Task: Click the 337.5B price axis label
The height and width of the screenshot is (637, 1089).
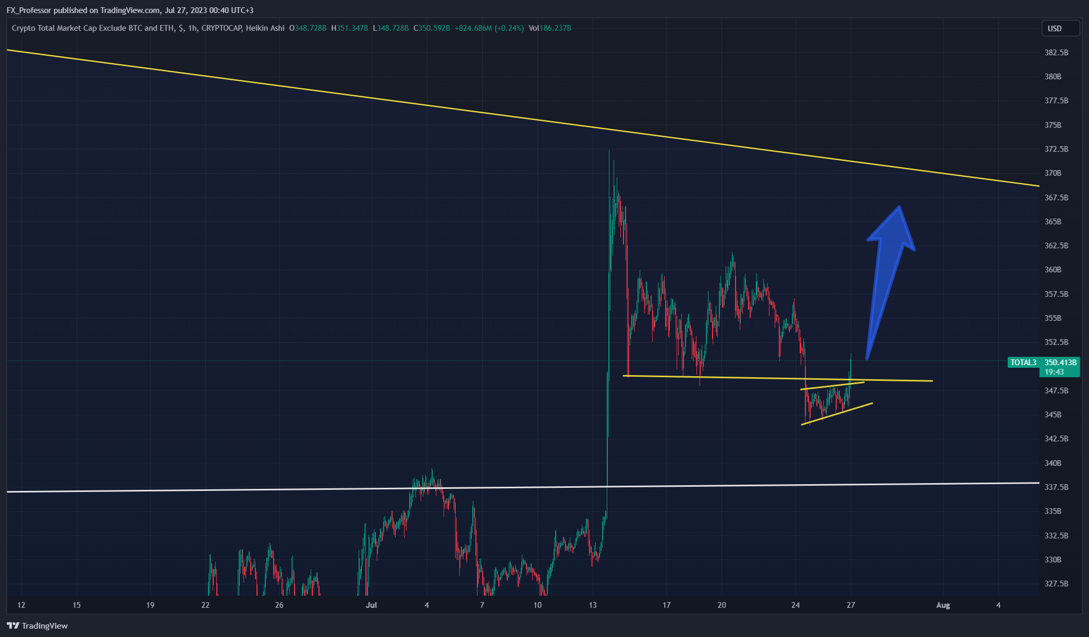Action: pyautogui.click(x=1056, y=487)
